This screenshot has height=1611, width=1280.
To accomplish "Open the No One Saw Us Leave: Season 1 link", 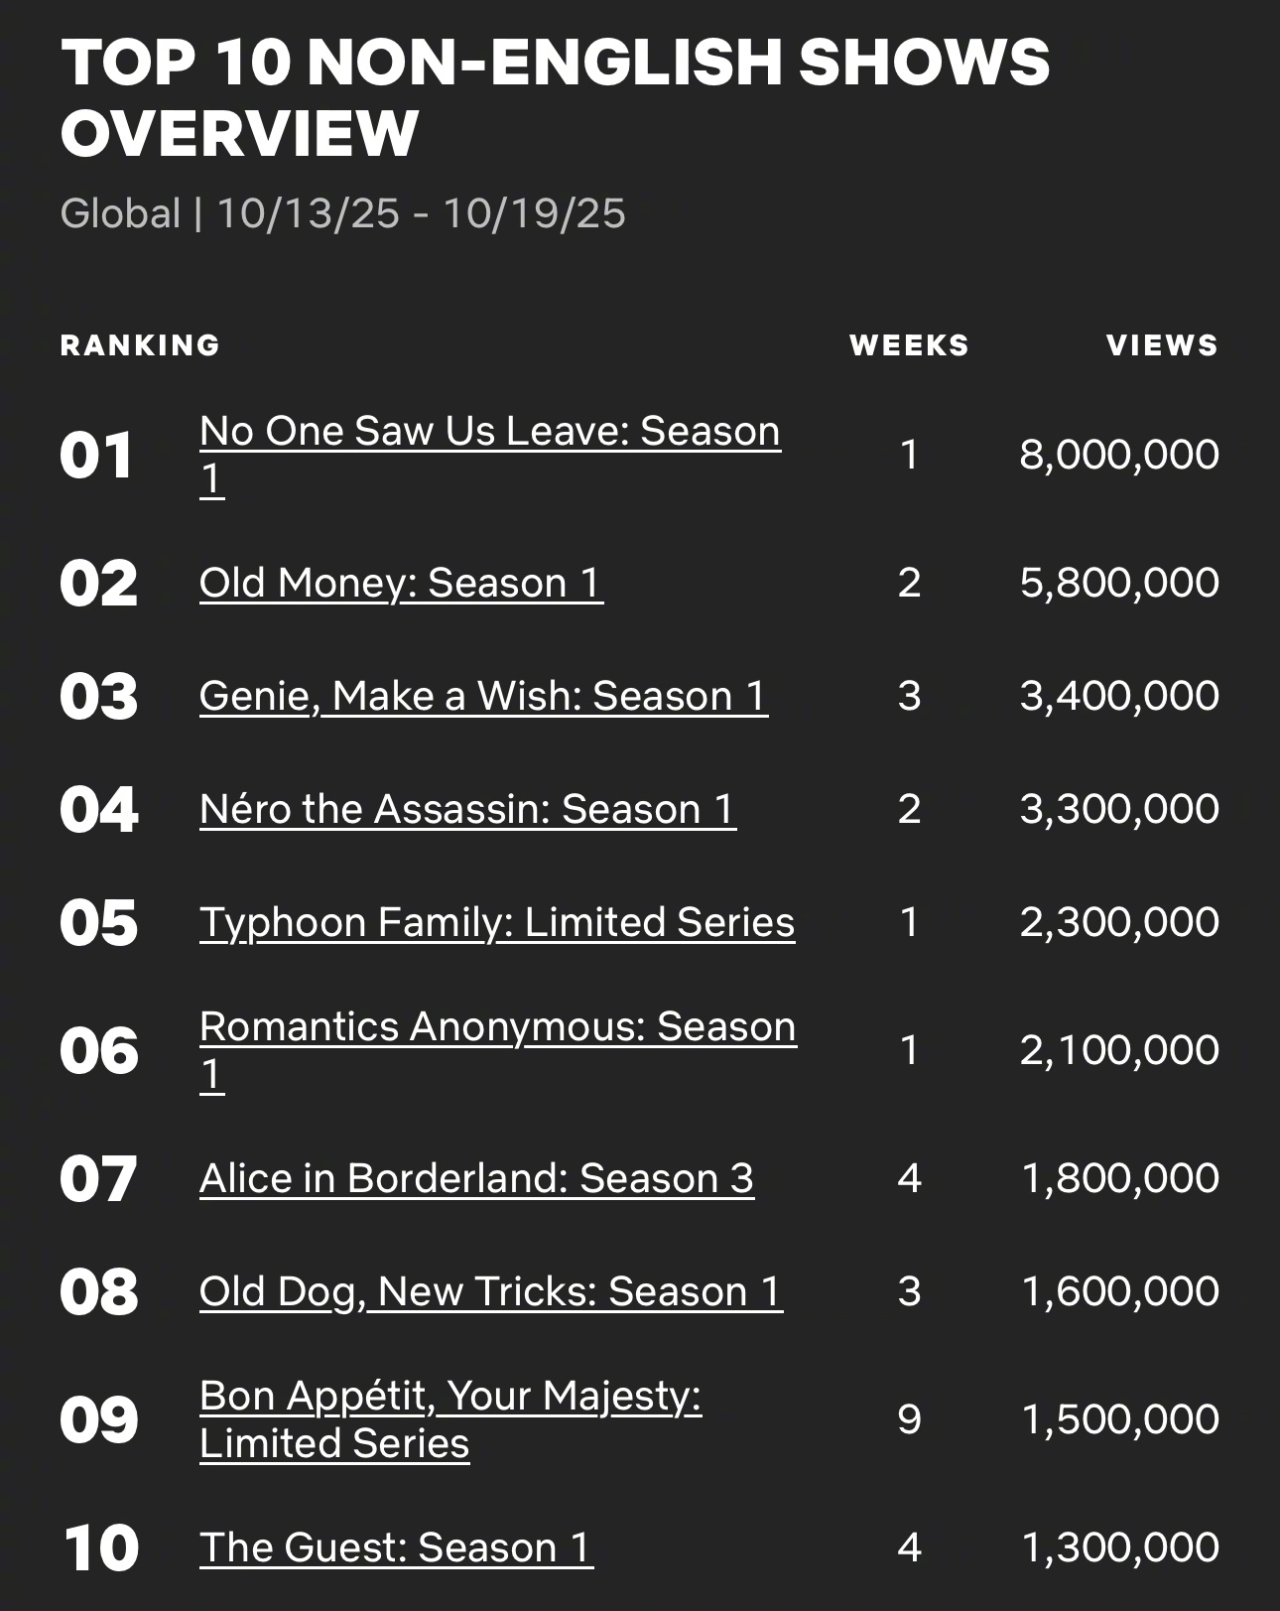I will point(489,432).
